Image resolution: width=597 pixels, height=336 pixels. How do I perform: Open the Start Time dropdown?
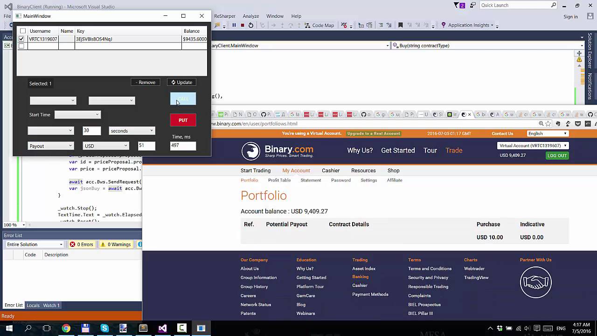[x=77, y=114]
